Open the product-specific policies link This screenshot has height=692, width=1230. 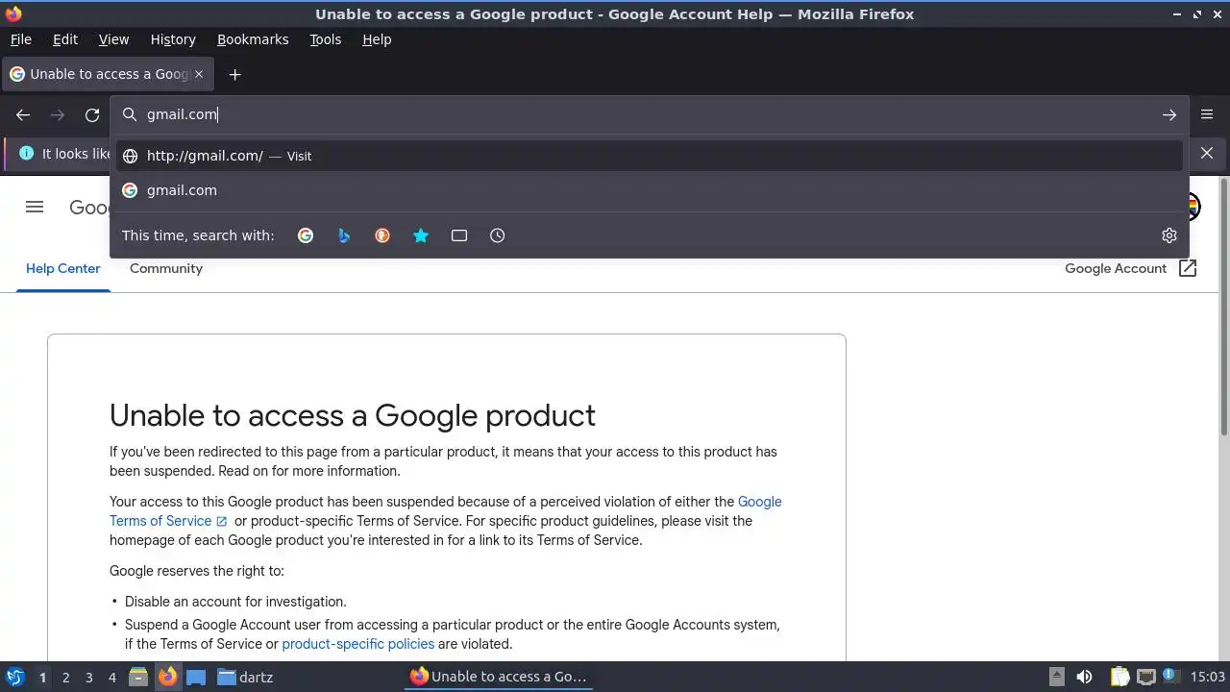357,644
